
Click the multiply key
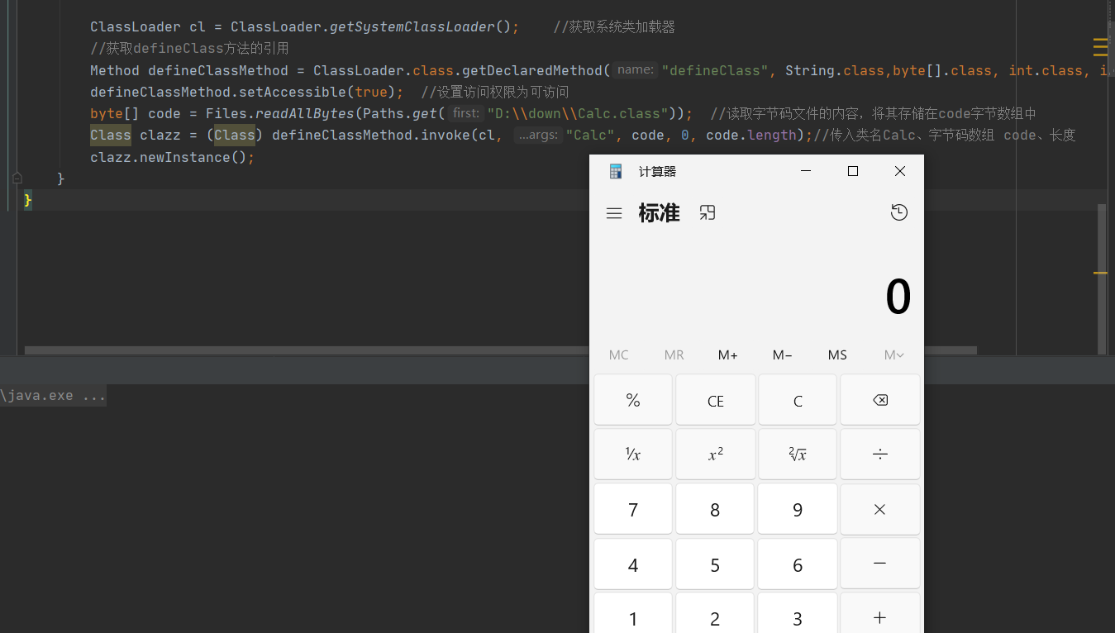coord(880,509)
